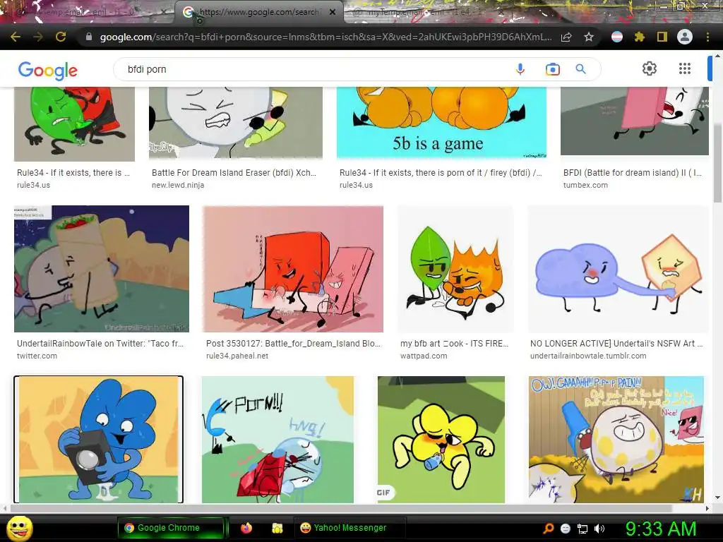This screenshot has height=542, width=723.
Task: Launch Firefox from the taskbar
Action: (x=246, y=528)
